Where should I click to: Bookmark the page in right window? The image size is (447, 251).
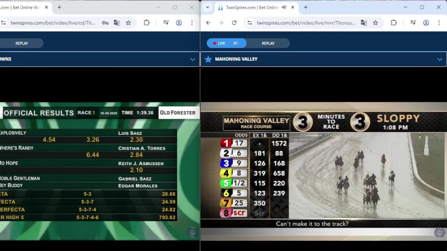point(375,23)
